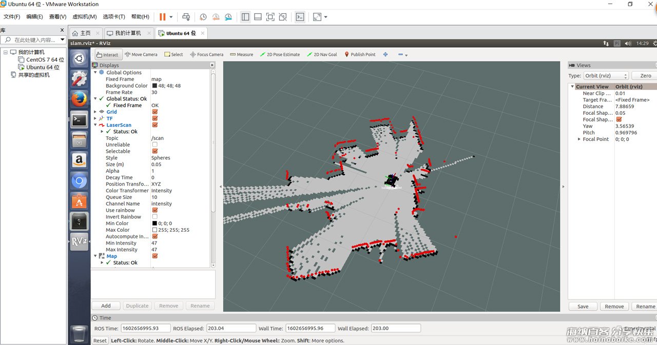Switch to the 我的计算机 tab
Viewport: 657px width, 345px height.
pos(127,33)
